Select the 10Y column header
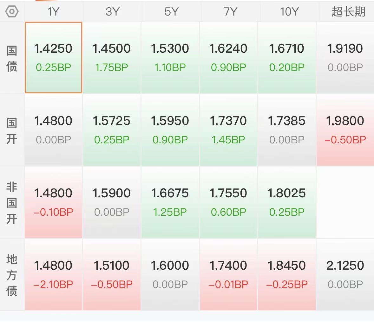Viewport: 374px width, 322px height. pyautogui.click(x=289, y=11)
